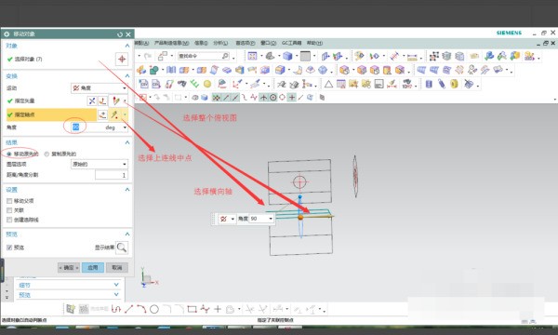
Task: Open the Preferences (首选项) menu
Action: 246,43
